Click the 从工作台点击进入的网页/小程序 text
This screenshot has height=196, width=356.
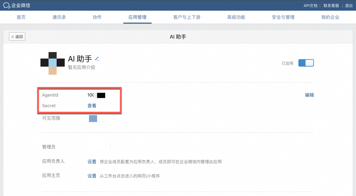(130, 176)
